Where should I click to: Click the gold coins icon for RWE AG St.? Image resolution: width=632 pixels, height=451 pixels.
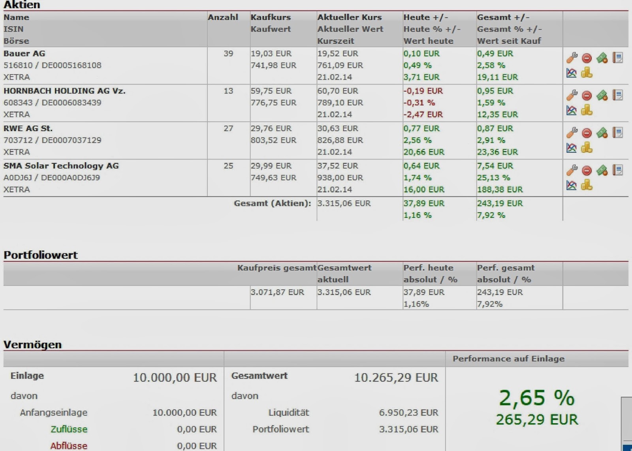tap(587, 147)
